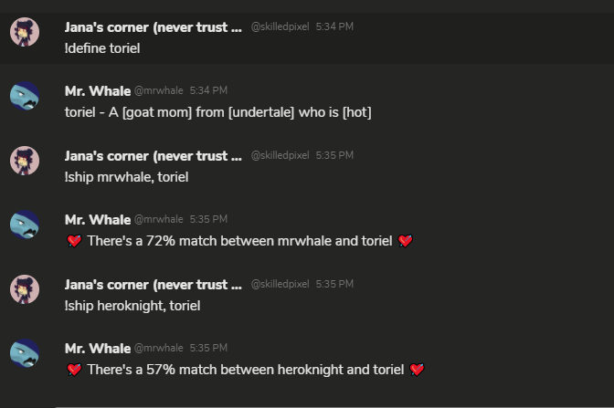
Task: Click the 5:34 PM timestamp on the !define toriel message
Action: (334, 26)
